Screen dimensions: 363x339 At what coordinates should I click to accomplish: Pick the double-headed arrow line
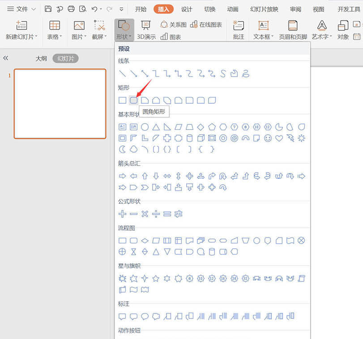click(145, 73)
